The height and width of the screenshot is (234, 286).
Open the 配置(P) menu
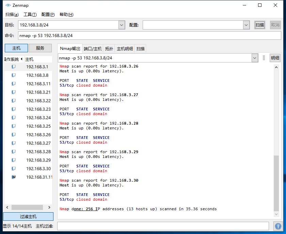pos(48,15)
